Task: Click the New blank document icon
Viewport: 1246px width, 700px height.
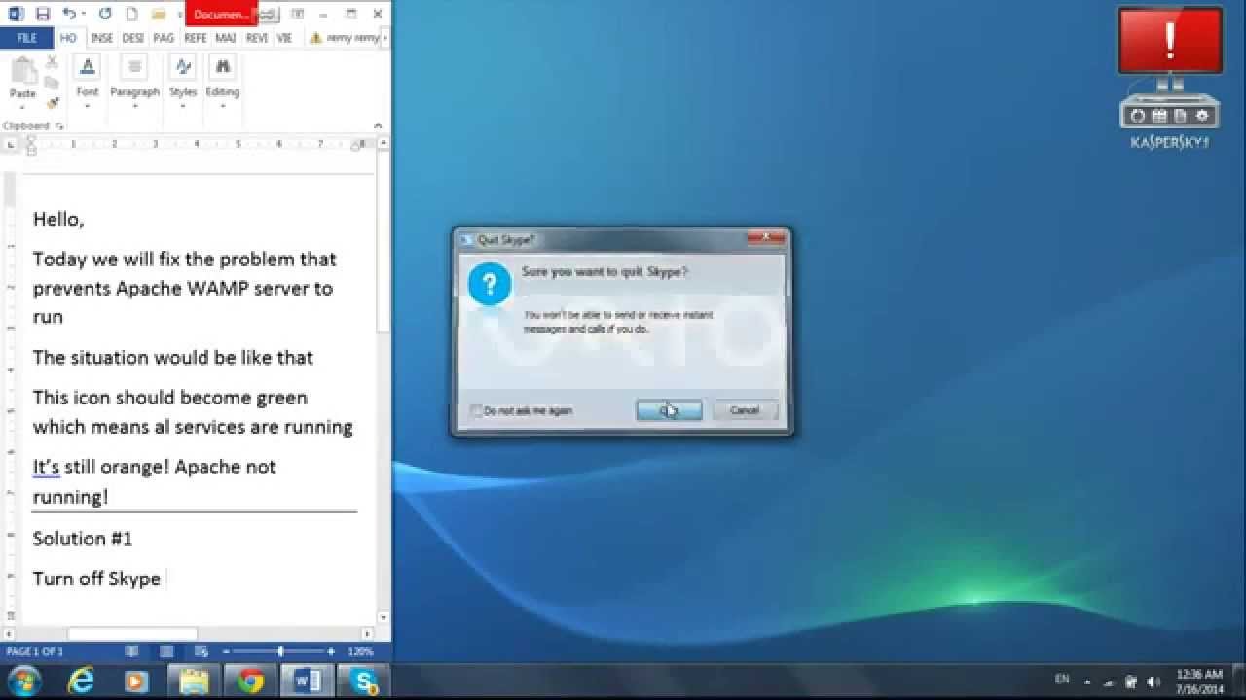Action: [x=131, y=14]
